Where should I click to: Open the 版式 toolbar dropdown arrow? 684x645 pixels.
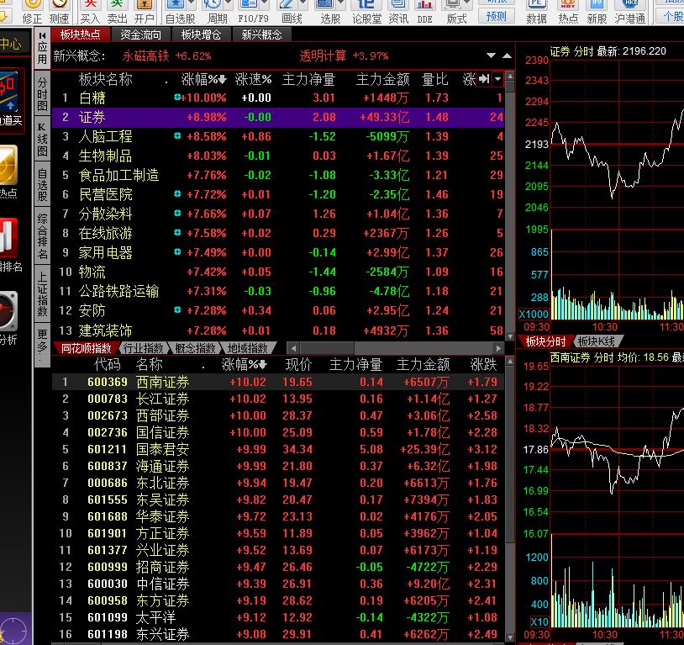click(468, 4)
